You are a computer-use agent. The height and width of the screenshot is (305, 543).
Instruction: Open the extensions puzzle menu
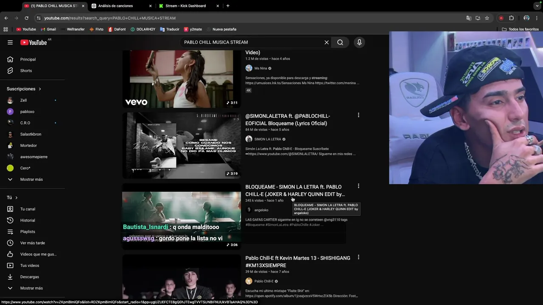tap(511, 18)
